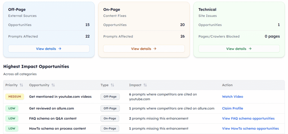
Task: Click the Pages/Crawlers Blocked label
Action: (219, 36)
